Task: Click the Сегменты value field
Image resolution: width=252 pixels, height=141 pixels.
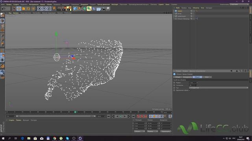Action: click(x=193, y=85)
